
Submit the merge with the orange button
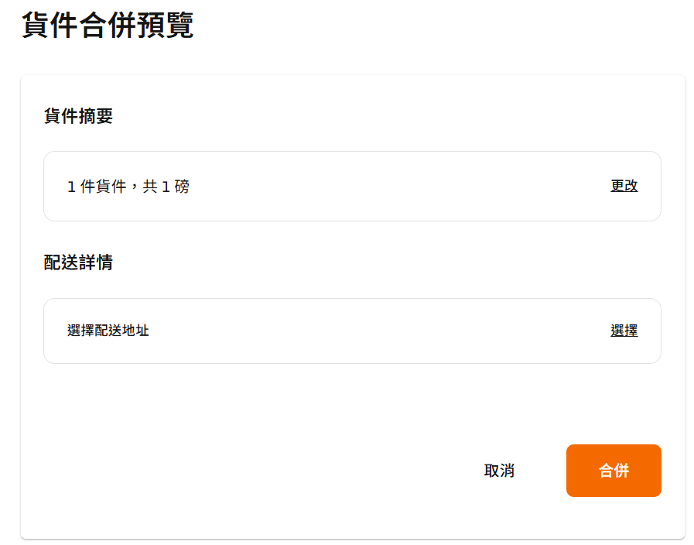click(614, 471)
